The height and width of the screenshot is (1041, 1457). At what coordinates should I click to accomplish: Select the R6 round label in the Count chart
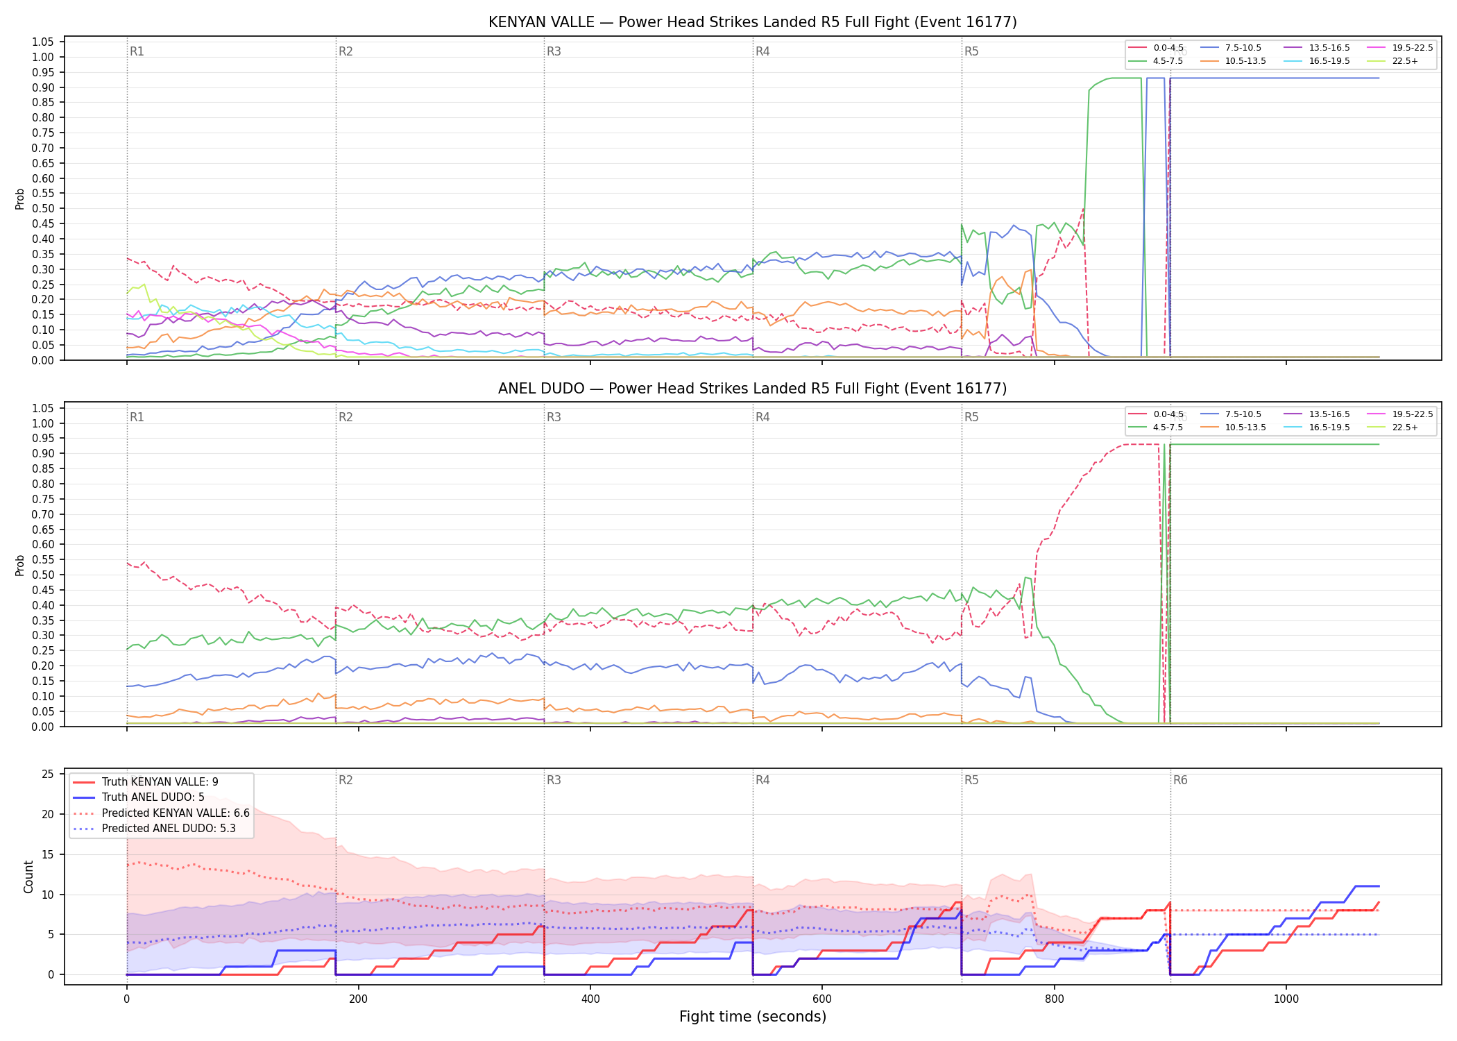click(x=1180, y=780)
